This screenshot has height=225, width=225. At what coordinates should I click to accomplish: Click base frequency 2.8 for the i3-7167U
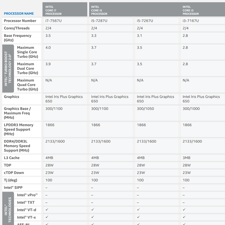(185, 36)
